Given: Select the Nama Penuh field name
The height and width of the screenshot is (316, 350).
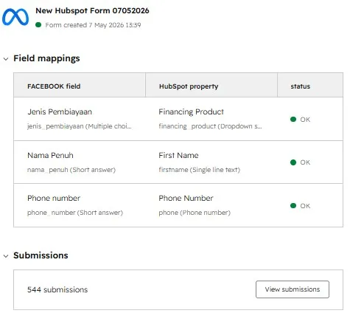Looking at the screenshot, I should (x=50, y=155).
